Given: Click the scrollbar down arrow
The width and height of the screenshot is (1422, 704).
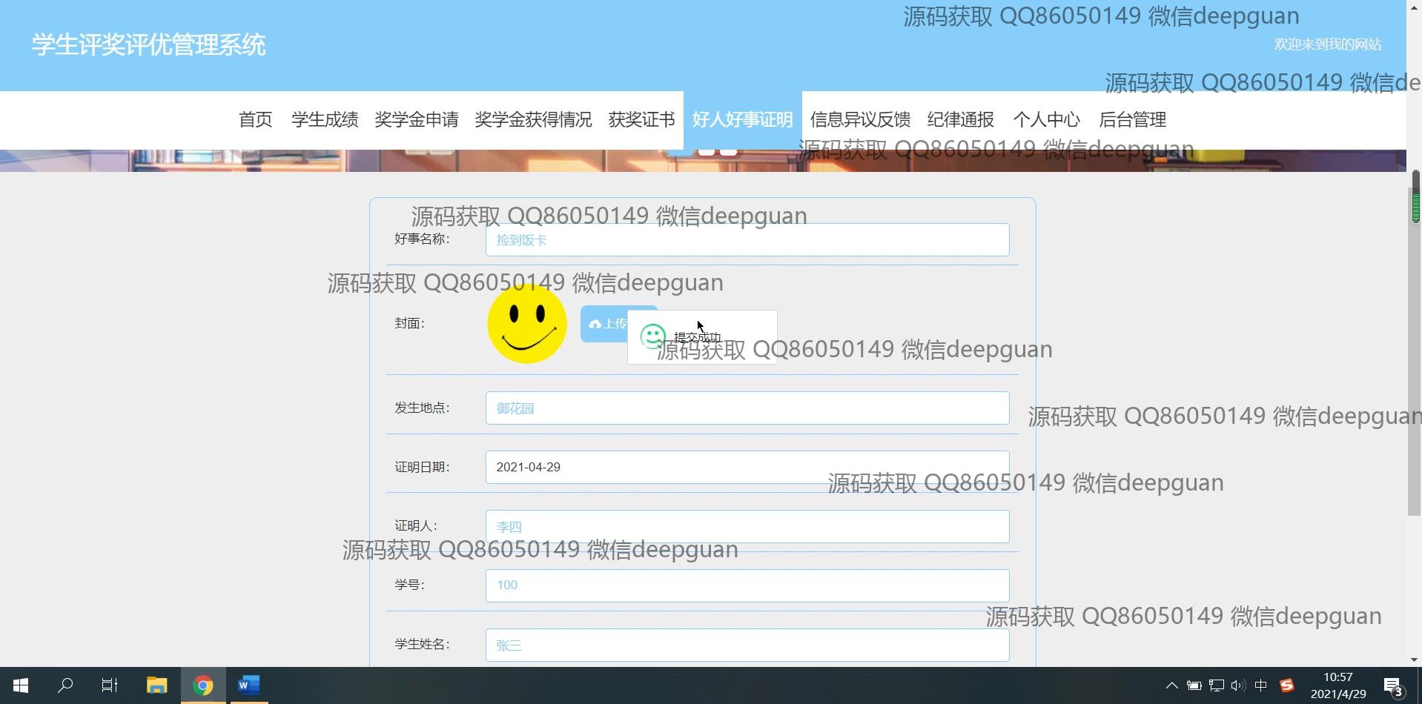Looking at the screenshot, I should pos(1415,660).
